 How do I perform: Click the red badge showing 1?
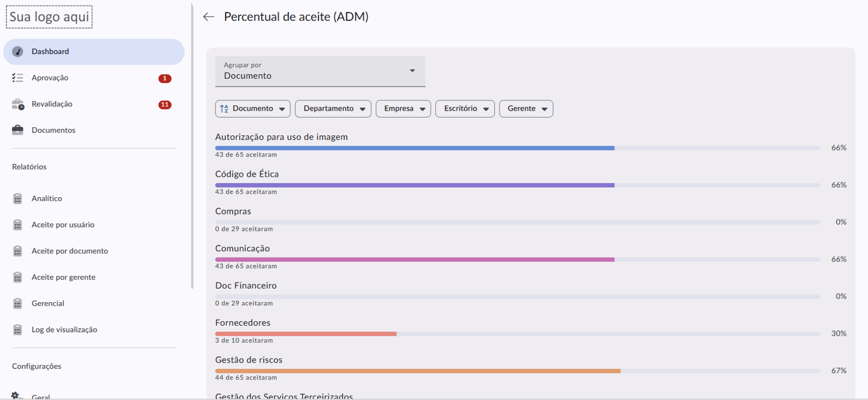[x=165, y=78]
